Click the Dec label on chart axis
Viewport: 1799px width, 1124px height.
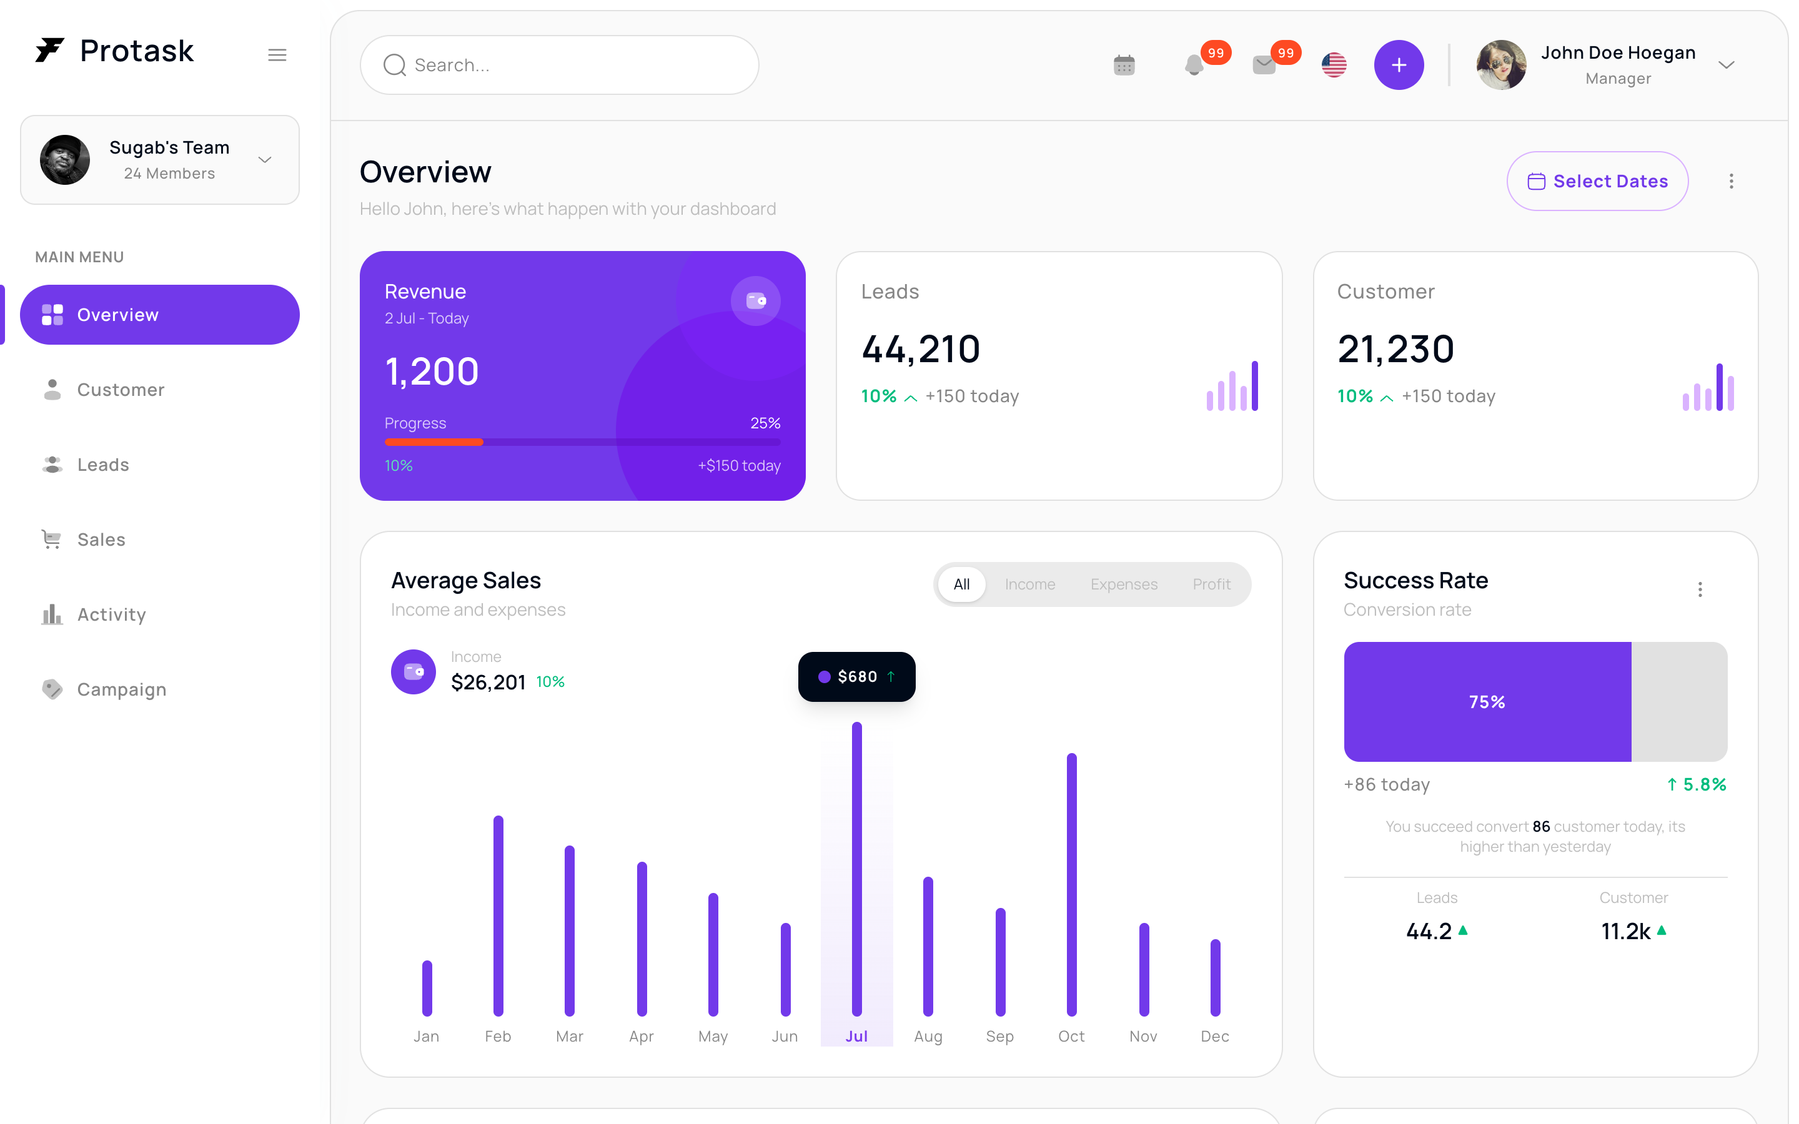pyautogui.click(x=1215, y=1037)
